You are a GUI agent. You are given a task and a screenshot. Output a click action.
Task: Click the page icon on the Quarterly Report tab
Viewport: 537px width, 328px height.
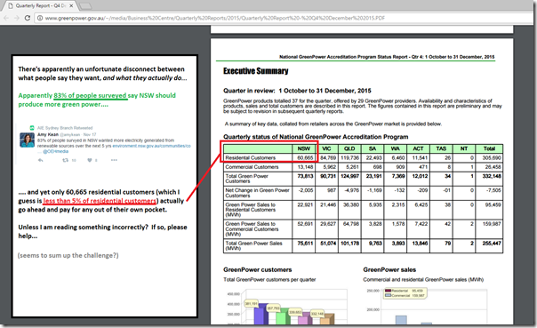point(11,6)
